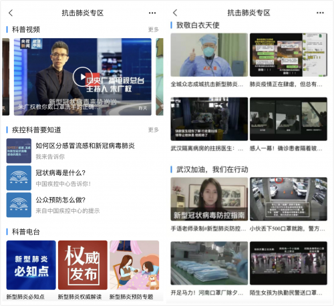Click CDC icon beside 公众预防怎么做?

pyautogui.click(x=19, y=205)
